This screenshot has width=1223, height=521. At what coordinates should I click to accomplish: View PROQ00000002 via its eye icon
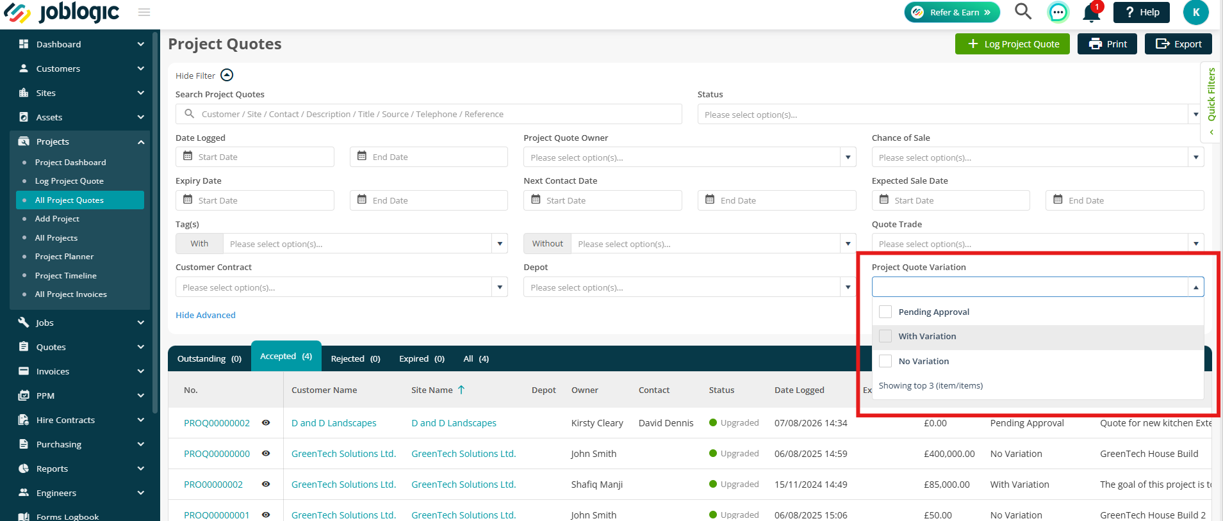[266, 423]
